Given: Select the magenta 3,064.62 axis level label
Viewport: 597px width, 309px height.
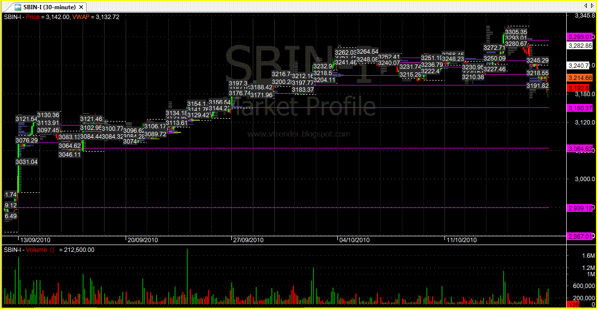Looking at the screenshot, I should click(x=580, y=148).
